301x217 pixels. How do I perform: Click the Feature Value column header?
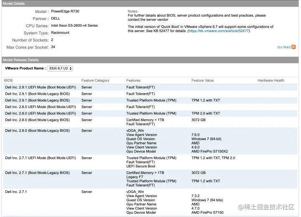(202, 81)
